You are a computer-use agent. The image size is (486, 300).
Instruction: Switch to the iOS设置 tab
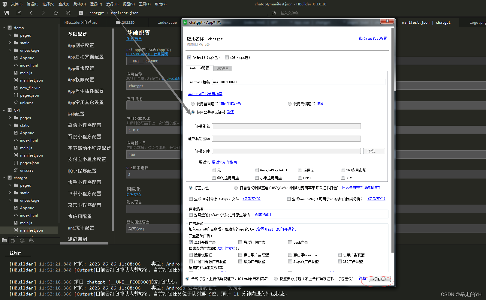pyautogui.click(x=222, y=68)
